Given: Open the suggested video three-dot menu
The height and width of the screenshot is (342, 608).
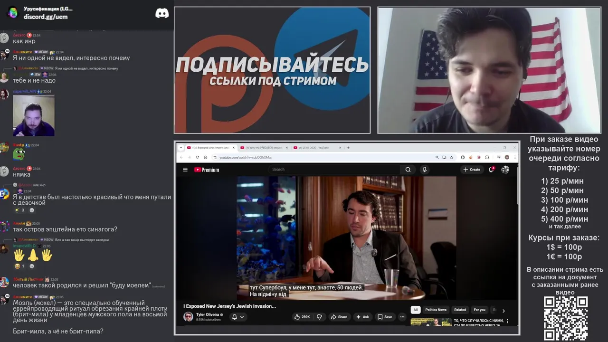Looking at the screenshot, I should click(507, 322).
